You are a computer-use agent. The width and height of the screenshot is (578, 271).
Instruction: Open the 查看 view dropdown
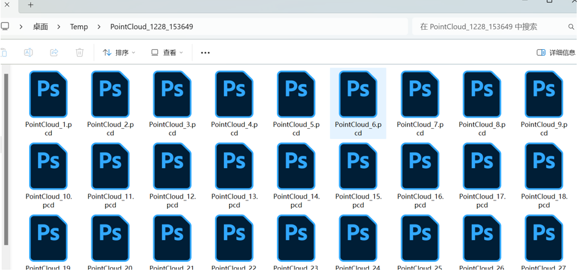point(167,52)
